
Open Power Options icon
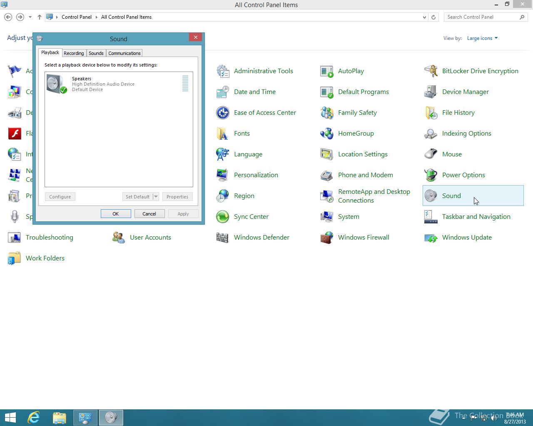[431, 175]
